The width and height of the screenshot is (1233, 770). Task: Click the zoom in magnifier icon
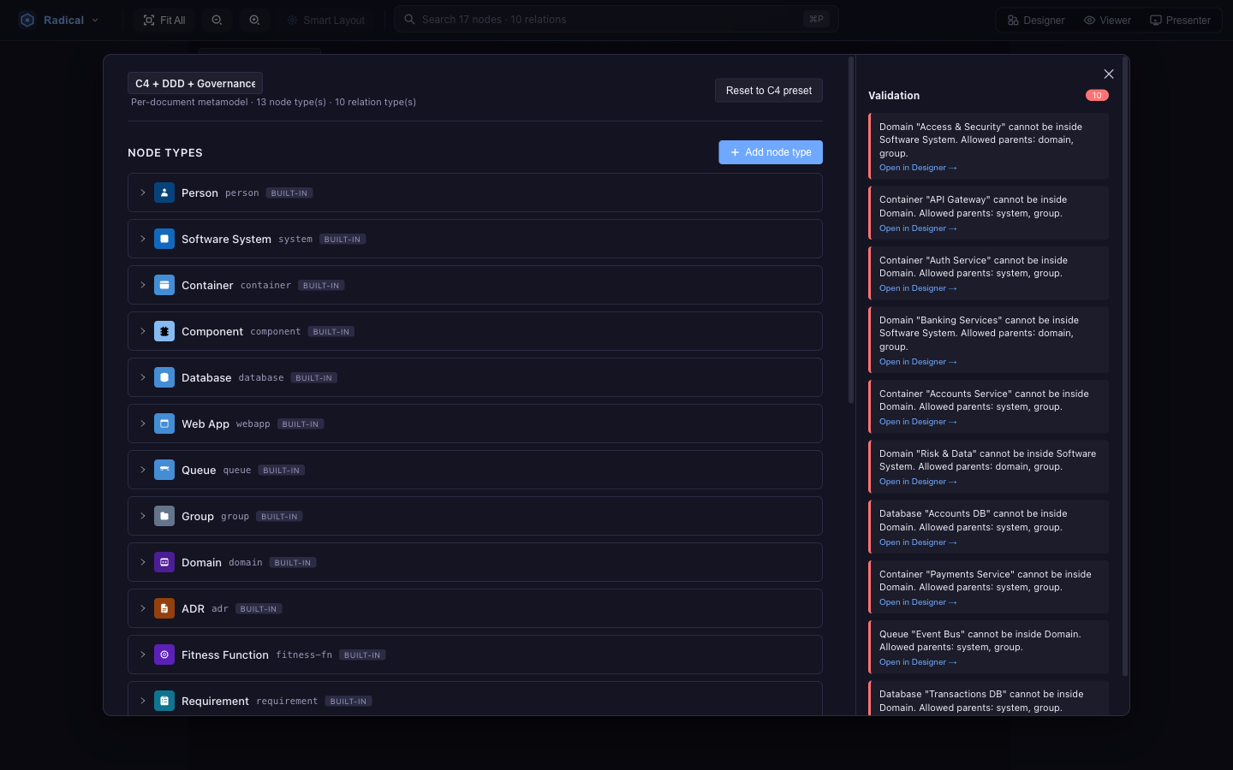click(x=254, y=20)
